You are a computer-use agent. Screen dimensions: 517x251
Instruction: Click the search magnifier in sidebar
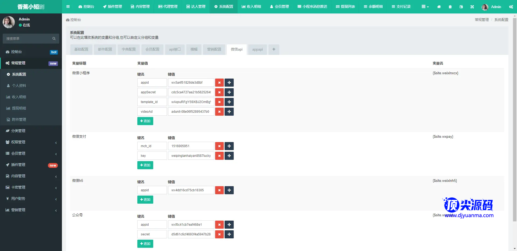[x=54, y=39]
